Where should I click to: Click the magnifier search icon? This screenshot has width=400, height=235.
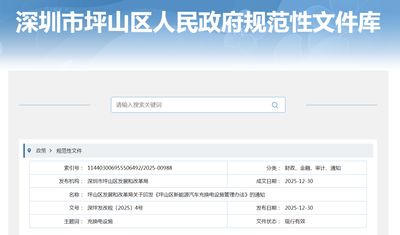click(274, 105)
